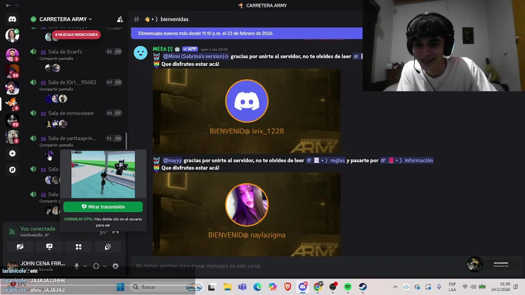Open Discover servers compass icon
Screen dimensions: 525x295
(12, 170)
